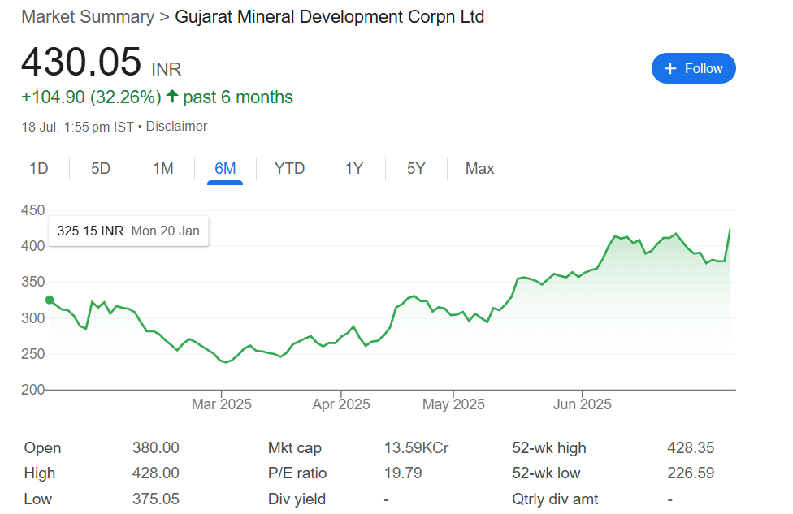This screenshot has width=793, height=514.
Task: Select the 6M time range tab
Action: click(225, 168)
